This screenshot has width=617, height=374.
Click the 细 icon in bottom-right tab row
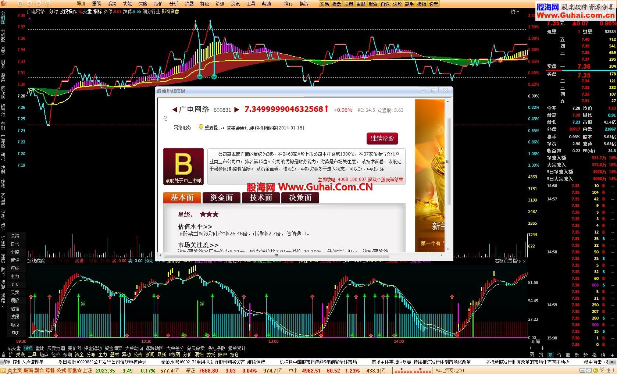pos(568,355)
